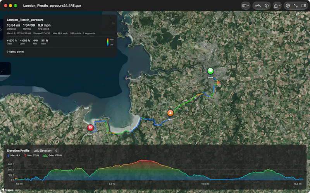Click the '100 ft' axis label
This screenshot has height=193, width=310.
tap(11, 175)
